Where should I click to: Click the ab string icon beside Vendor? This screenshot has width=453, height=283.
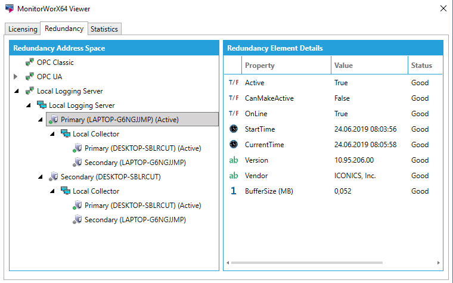click(234, 176)
